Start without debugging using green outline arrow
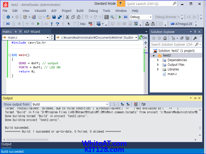Screen dimensions: 206x154 point(120,17)
